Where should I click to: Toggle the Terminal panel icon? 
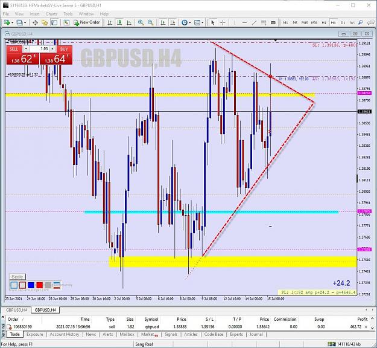tap(54, 22)
